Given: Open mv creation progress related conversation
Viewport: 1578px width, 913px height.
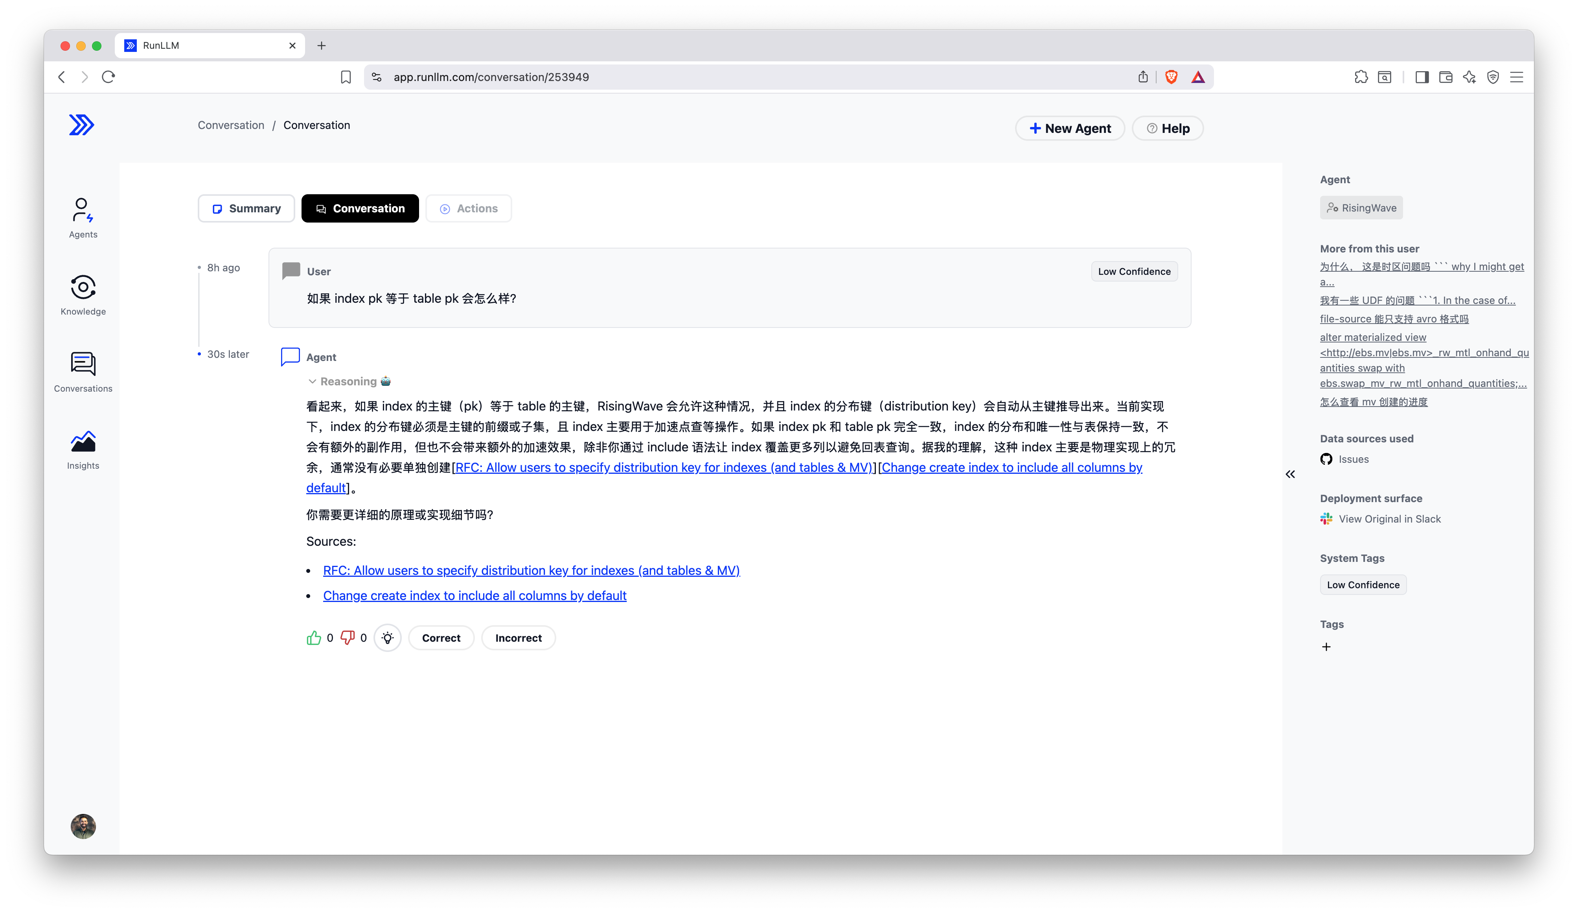Looking at the screenshot, I should (x=1374, y=401).
